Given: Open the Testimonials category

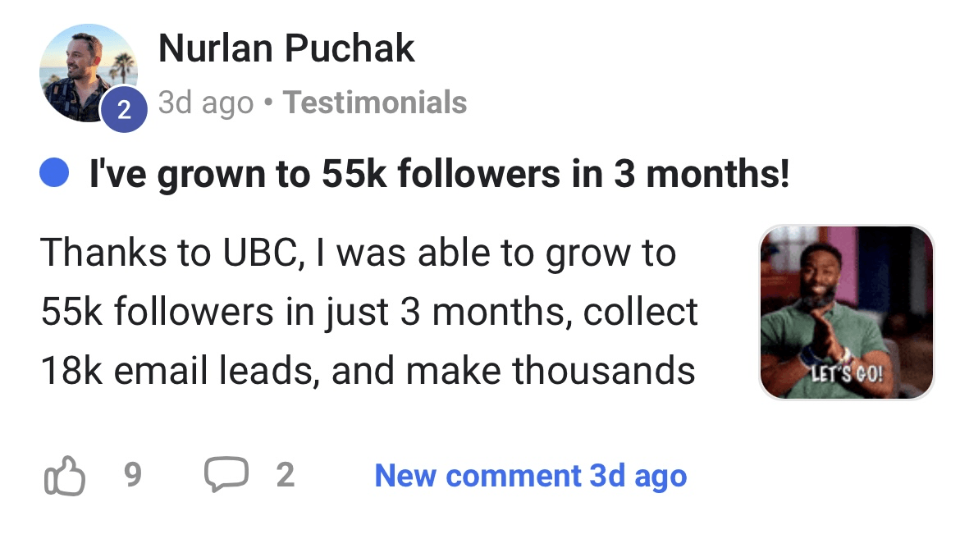Looking at the screenshot, I should click(x=375, y=103).
